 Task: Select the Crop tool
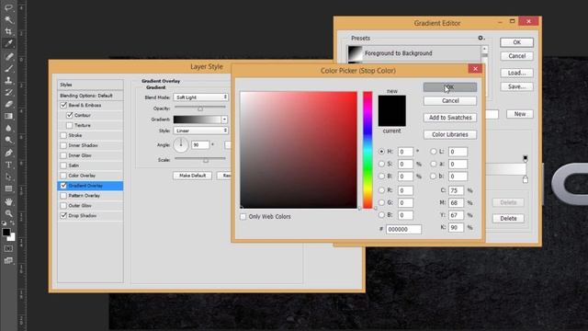8,31
